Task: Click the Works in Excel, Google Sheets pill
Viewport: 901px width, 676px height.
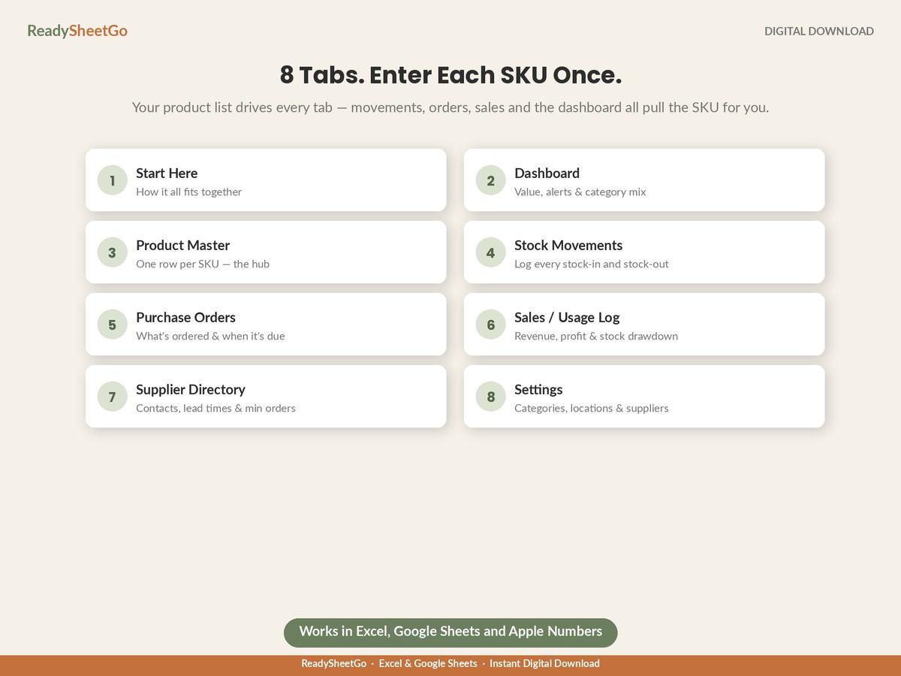Action: (450, 632)
